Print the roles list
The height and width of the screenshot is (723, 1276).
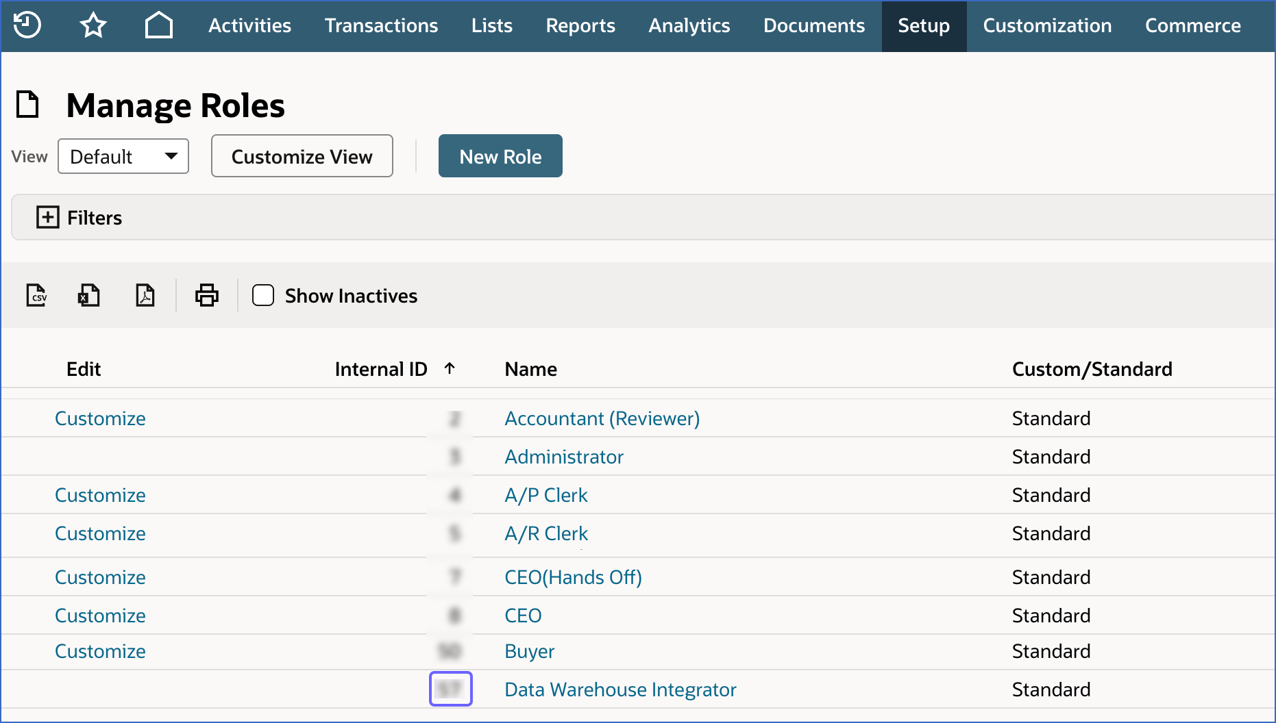pyautogui.click(x=207, y=296)
